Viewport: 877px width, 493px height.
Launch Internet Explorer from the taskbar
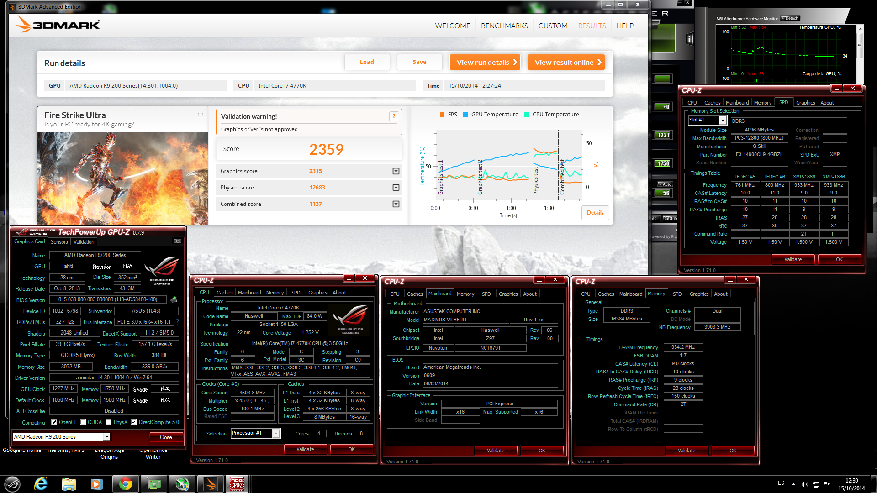tap(41, 484)
